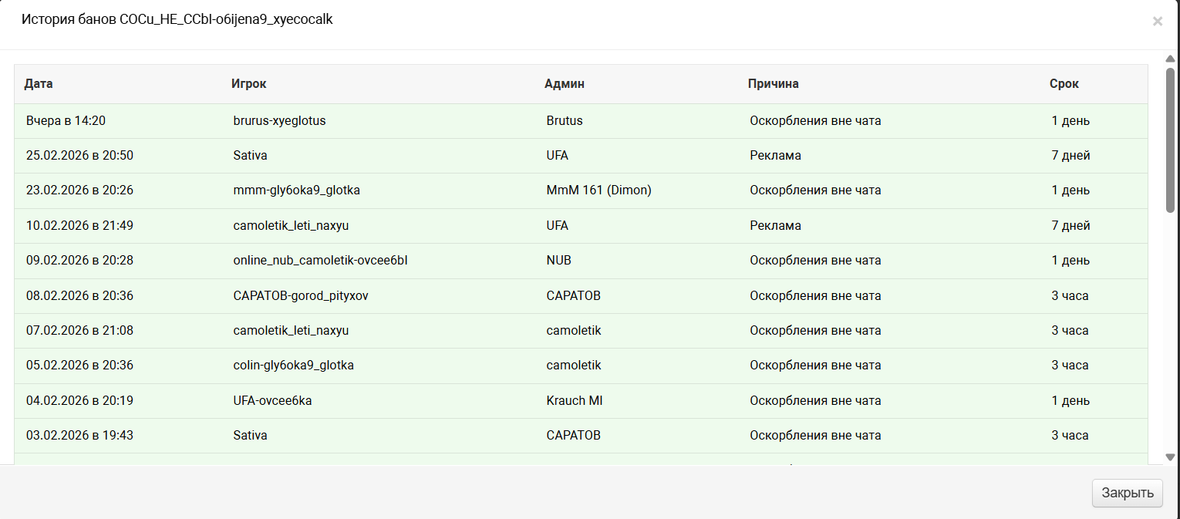Close the ban history dialog with the X icon
This screenshot has height=519, width=1180.
click(x=1157, y=22)
